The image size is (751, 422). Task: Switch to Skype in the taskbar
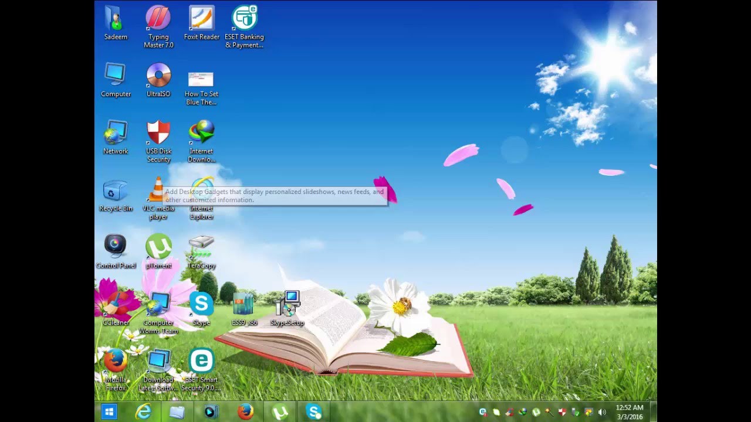pyautogui.click(x=314, y=412)
